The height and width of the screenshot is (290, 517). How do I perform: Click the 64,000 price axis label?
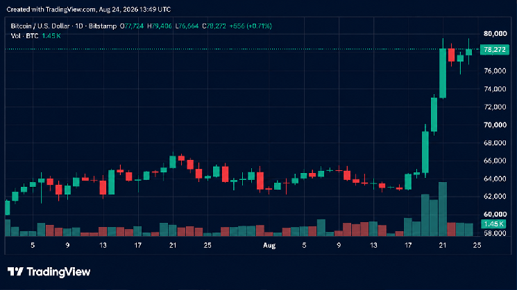pos(495,179)
